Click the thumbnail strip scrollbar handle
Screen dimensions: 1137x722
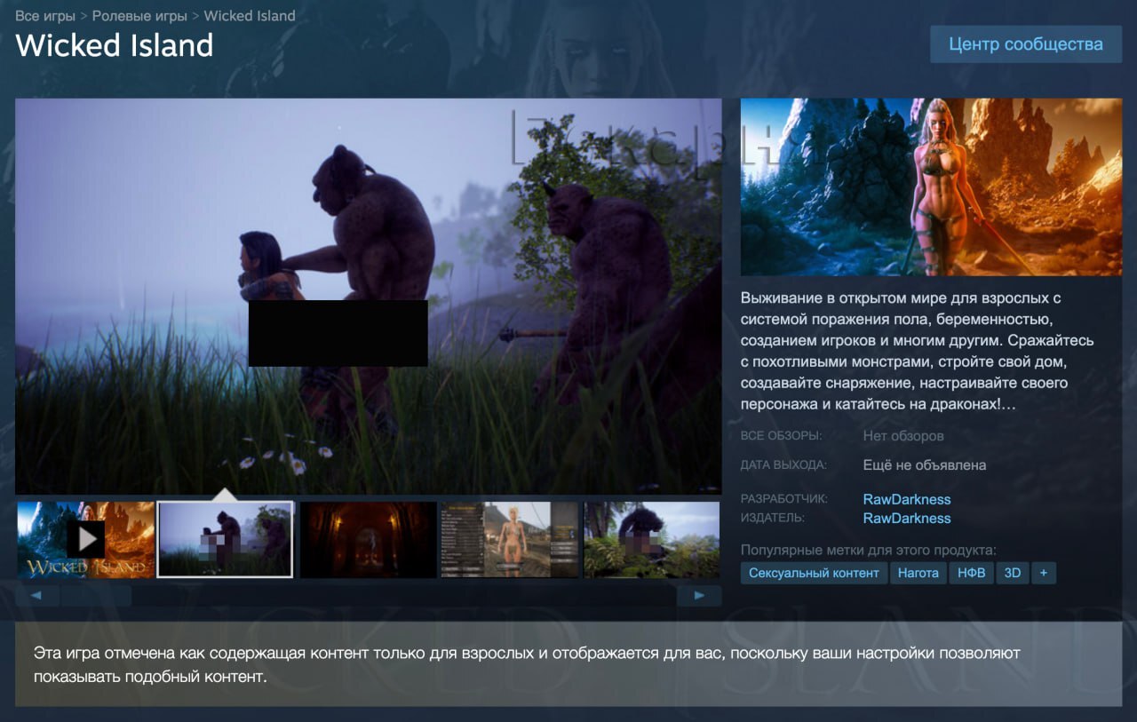click(x=96, y=596)
